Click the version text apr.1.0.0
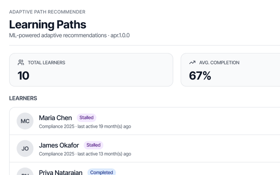280x175 pixels. pyautogui.click(x=120, y=36)
